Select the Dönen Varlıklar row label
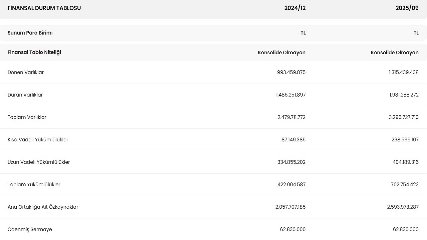 pyautogui.click(x=26, y=72)
